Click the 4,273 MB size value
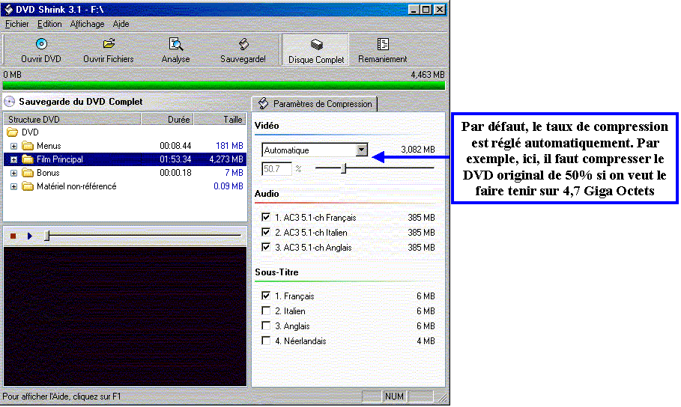 (x=226, y=159)
